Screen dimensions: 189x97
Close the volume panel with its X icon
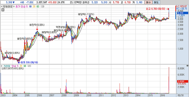tap(187, 66)
